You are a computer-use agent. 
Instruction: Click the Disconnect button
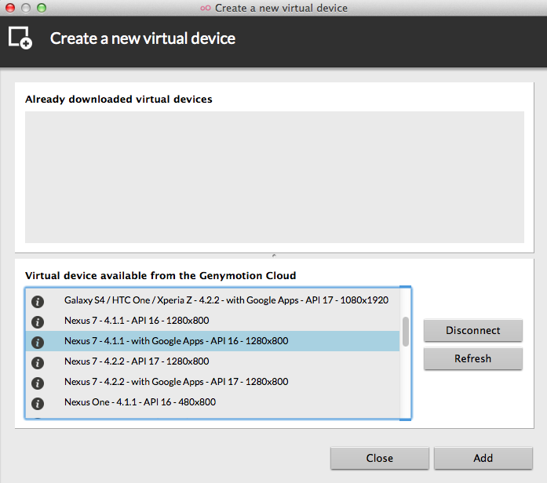[473, 330]
